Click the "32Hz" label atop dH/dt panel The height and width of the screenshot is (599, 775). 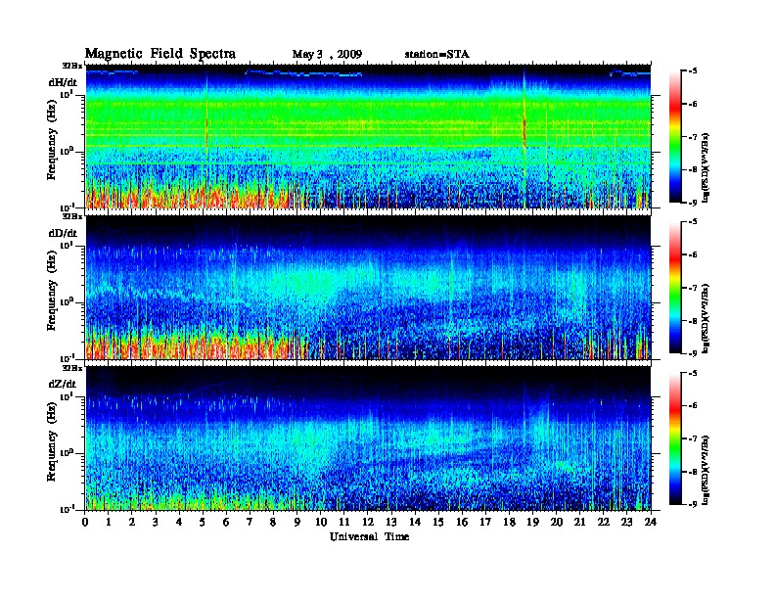click(x=71, y=66)
